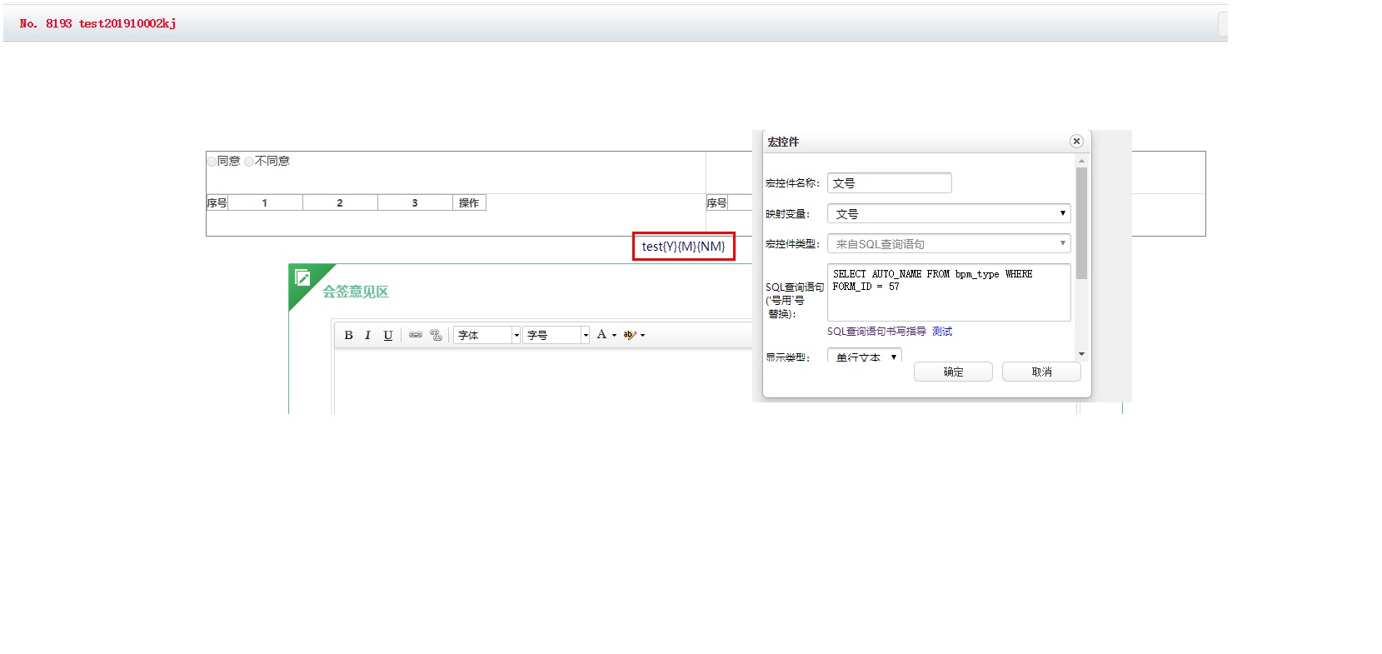1382x654 pixels.
Task: Click the dialog scrollbar up arrow
Action: tap(1081, 161)
